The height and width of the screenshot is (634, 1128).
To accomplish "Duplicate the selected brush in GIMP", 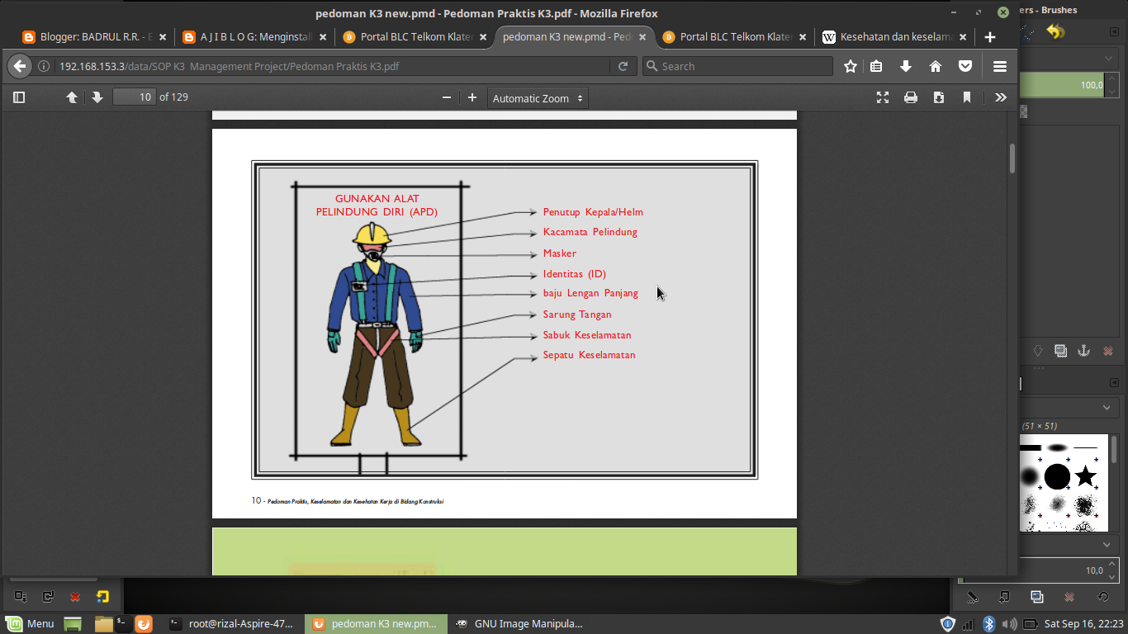I will point(1037,597).
